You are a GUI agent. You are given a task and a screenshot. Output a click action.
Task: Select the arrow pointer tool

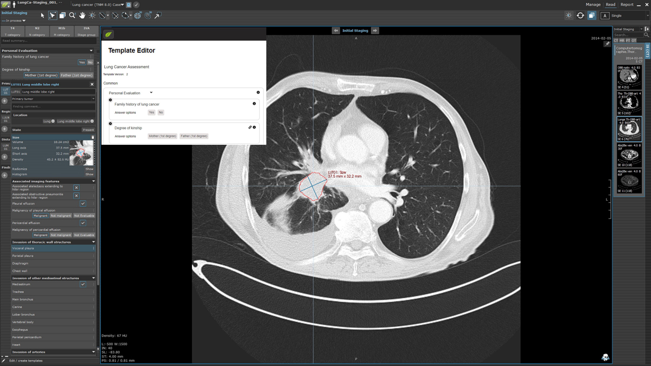(x=42, y=15)
